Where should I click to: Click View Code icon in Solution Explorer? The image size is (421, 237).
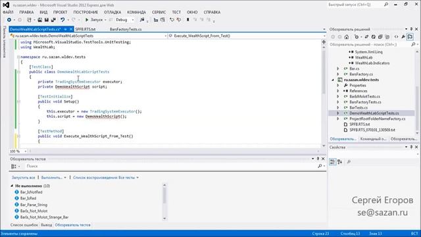(396, 37)
